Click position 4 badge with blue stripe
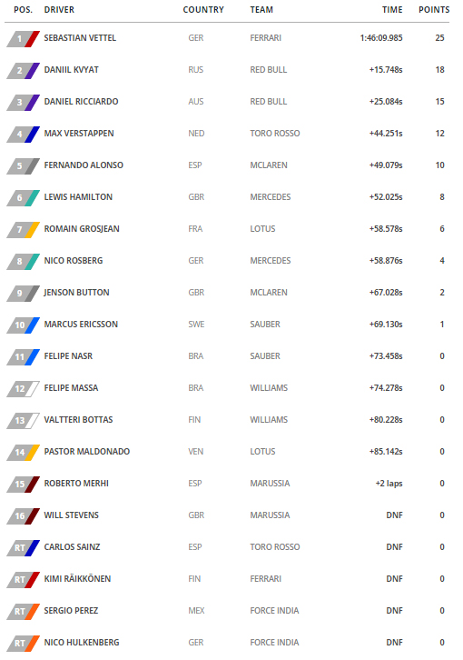The image size is (463, 660). pos(23,135)
